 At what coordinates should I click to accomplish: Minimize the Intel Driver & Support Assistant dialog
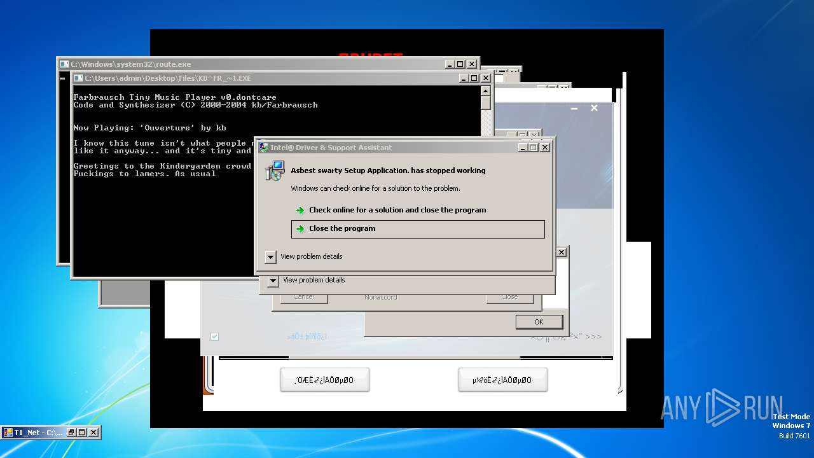click(x=522, y=147)
